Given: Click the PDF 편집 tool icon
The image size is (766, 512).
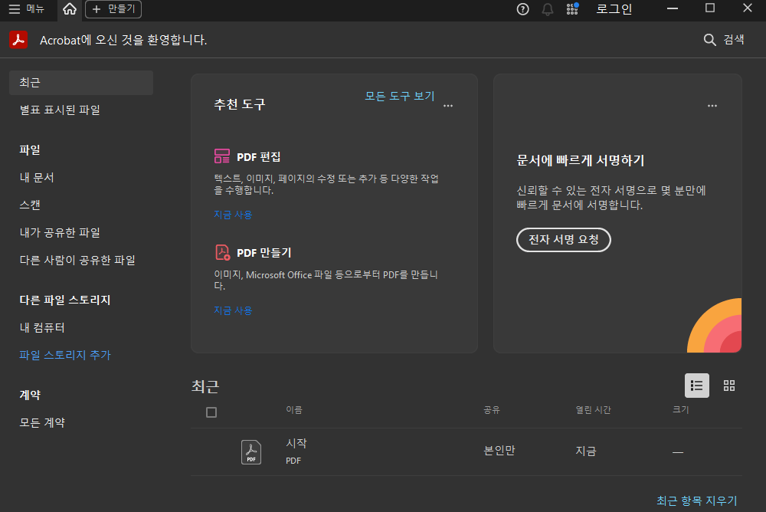Looking at the screenshot, I should pyautogui.click(x=222, y=156).
